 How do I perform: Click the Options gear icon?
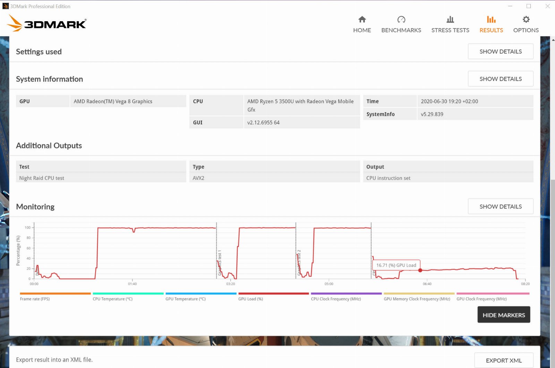[x=526, y=19]
